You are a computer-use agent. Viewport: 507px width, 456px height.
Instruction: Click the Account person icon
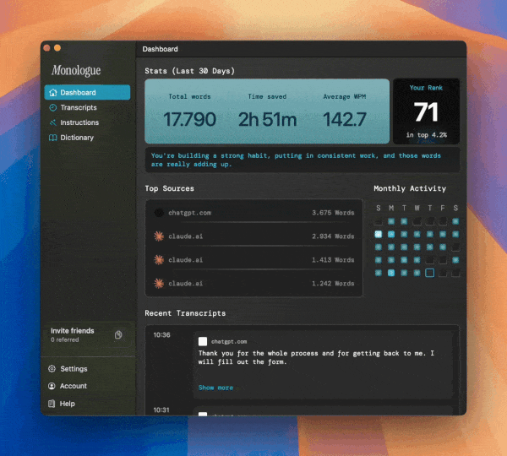pyautogui.click(x=52, y=386)
